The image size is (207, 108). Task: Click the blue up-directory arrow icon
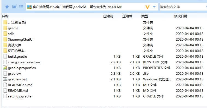[x=7, y=7]
